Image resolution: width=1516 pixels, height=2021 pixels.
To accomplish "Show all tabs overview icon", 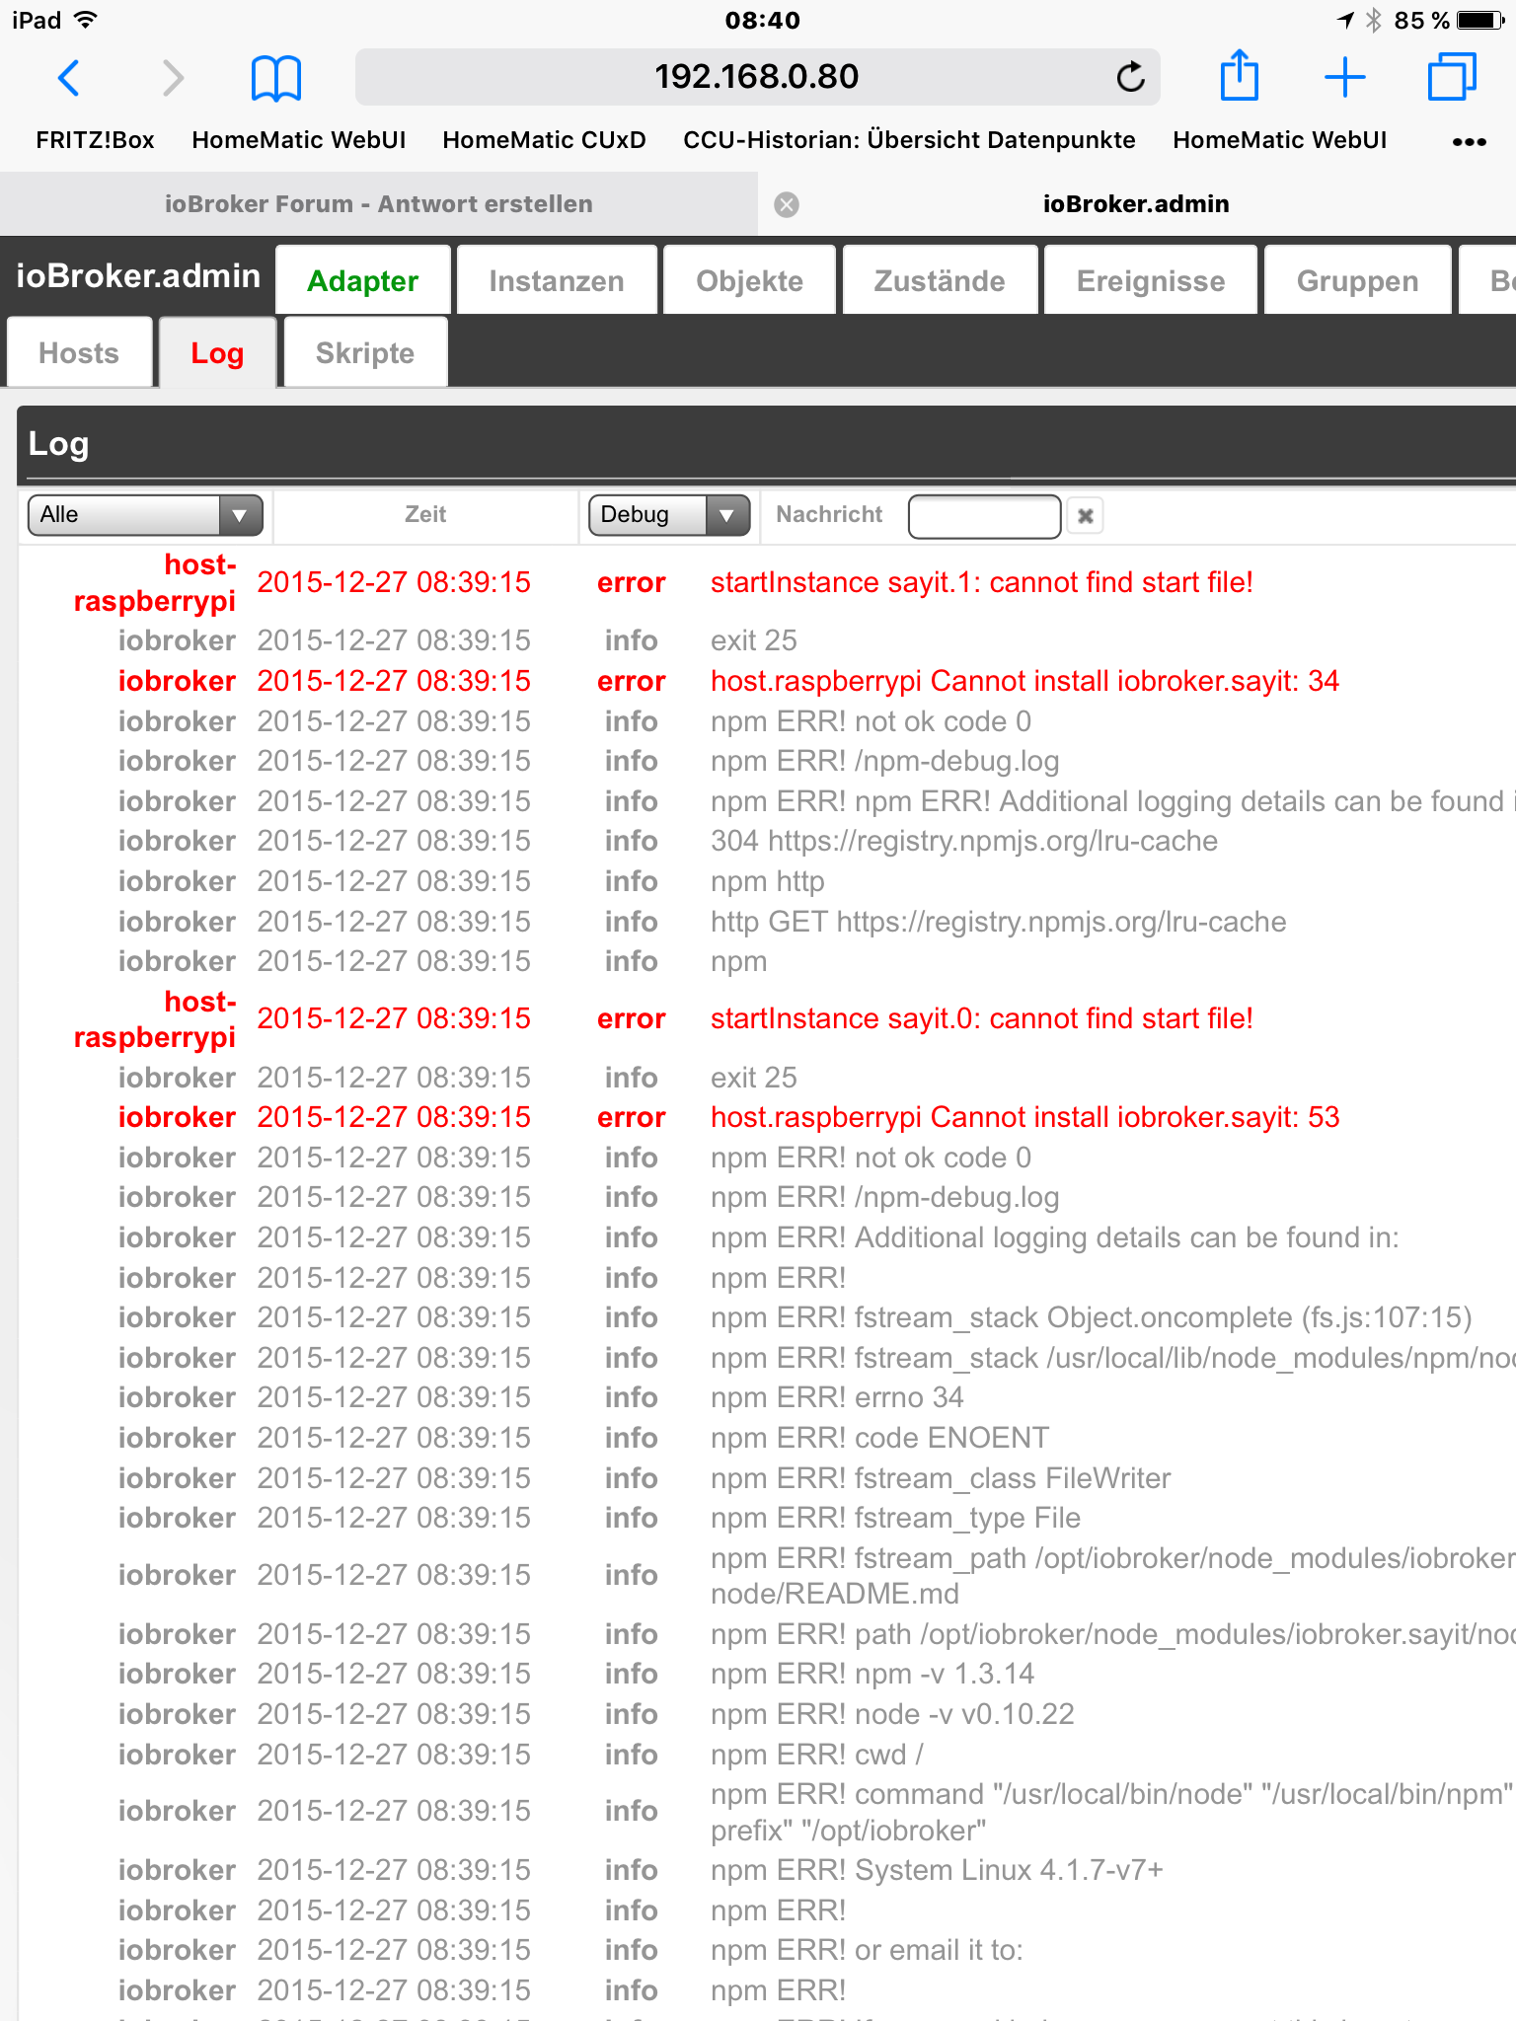I will (x=1451, y=77).
